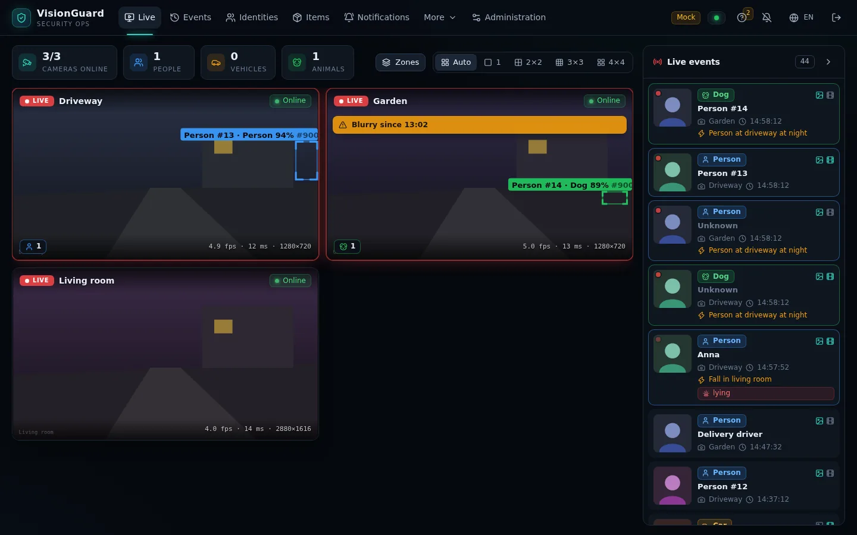The width and height of the screenshot is (857, 535).
Task: Click the muted notifications bell icon
Action: (767, 18)
